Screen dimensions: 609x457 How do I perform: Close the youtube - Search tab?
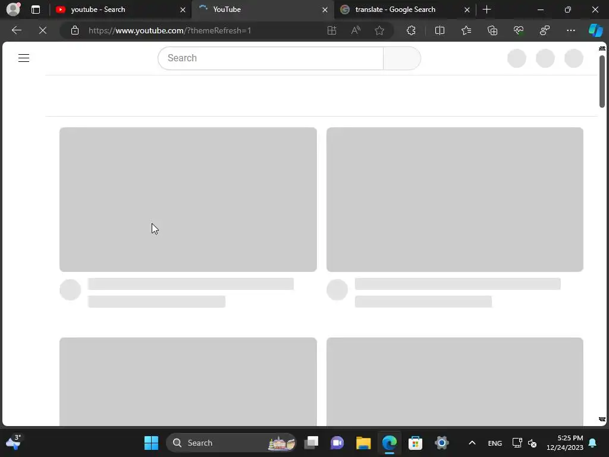[x=183, y=10]
